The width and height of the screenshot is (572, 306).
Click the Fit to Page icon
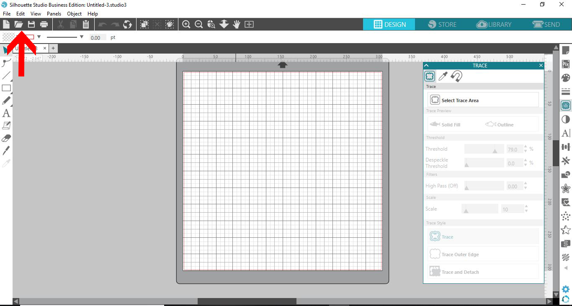249,24
